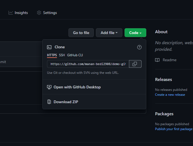Click the ZIP file icon
Image resolution: width=193 pixels, height=146 pixels.
pos(49,102)
